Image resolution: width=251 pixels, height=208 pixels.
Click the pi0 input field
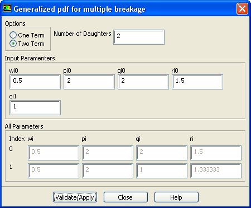click(89, 82)
